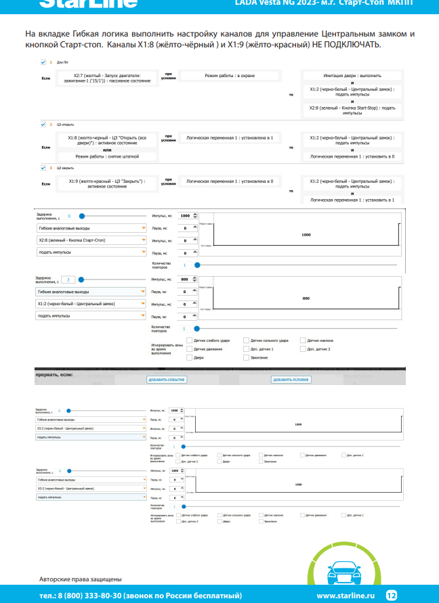The height and width of the screenshot is (603, 439).
Task: Adjust the delay slider set to 3 seconds
Action: [81, 280]
